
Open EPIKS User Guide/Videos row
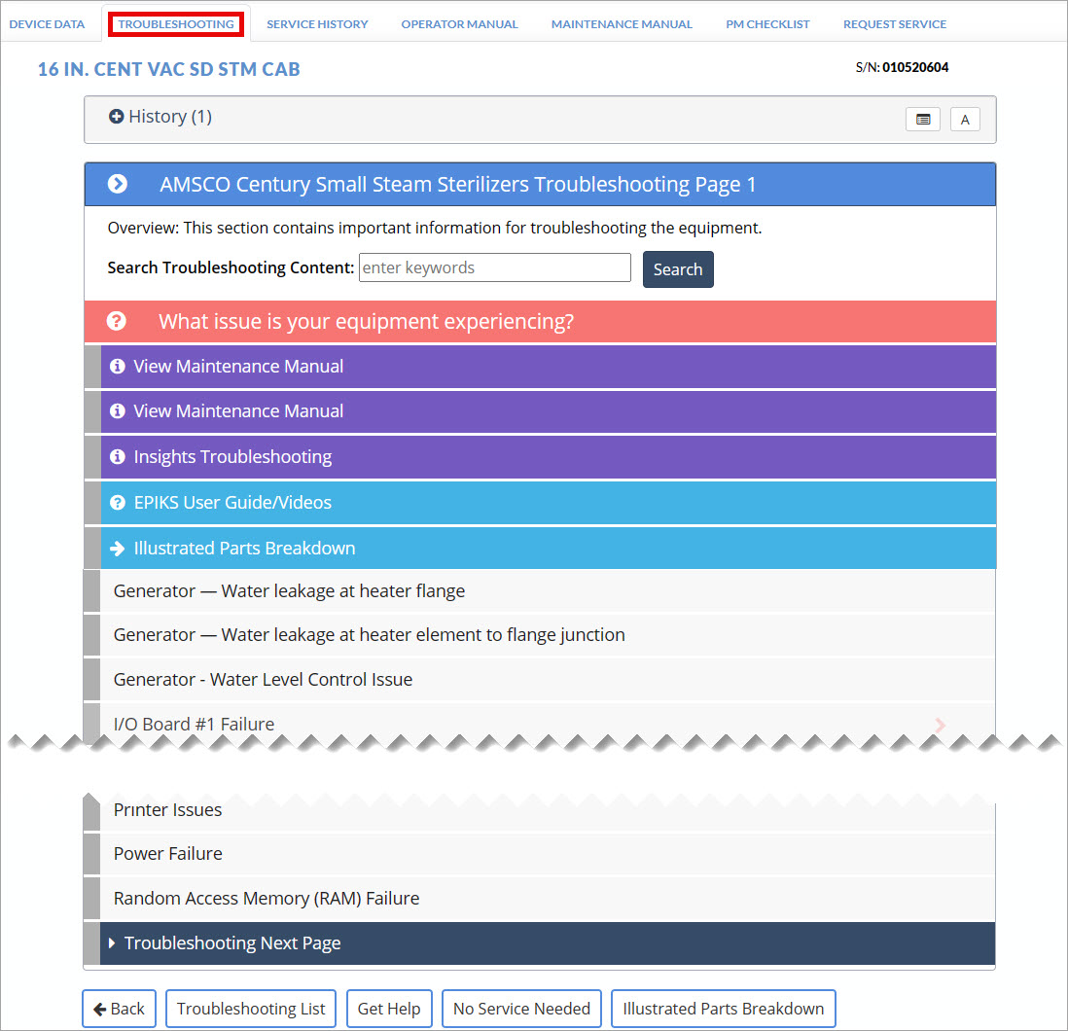click(x=549, y=503)
